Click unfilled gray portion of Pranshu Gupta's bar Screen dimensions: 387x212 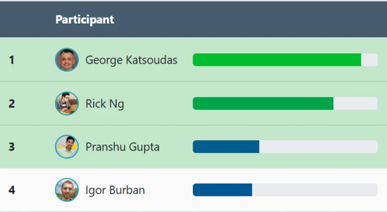318,147
